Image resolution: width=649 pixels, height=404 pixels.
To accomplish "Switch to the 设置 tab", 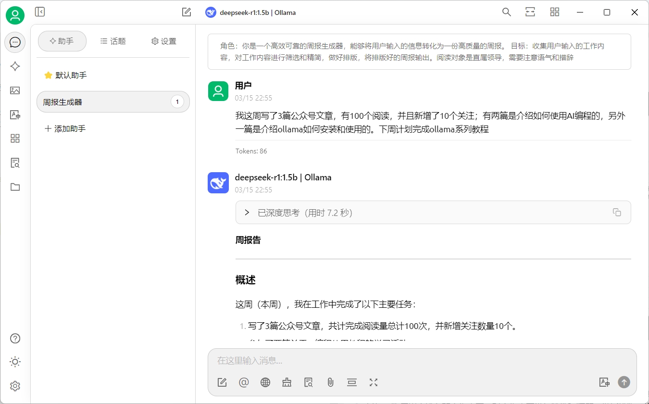I will tap(164, 41).
